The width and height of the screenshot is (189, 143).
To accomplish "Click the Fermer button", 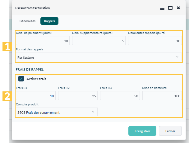I will point(170,131).
